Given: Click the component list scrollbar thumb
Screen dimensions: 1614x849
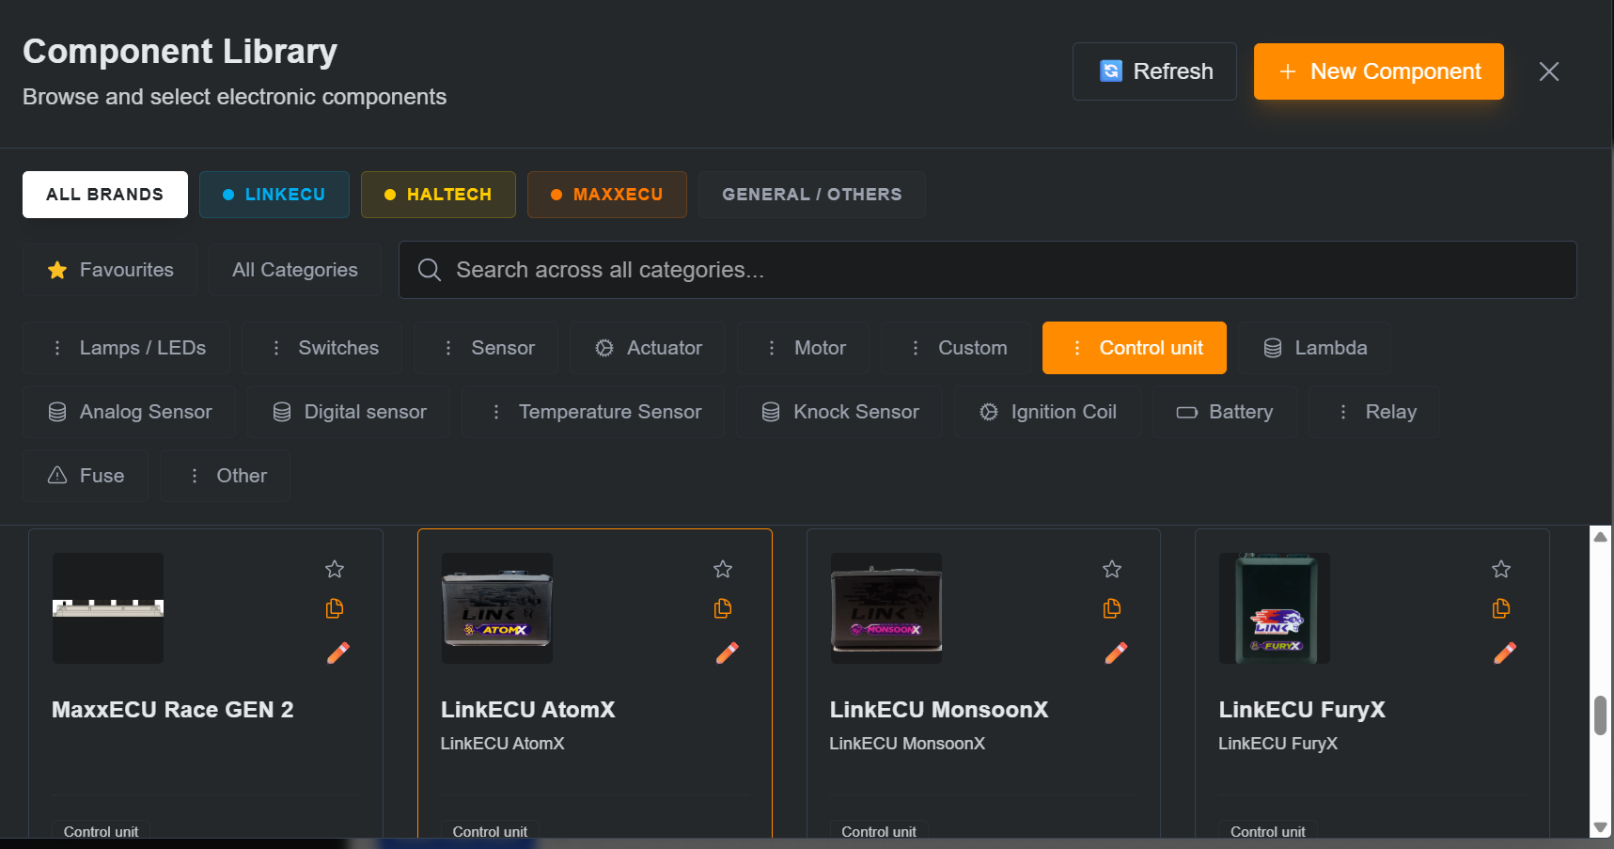Looking at the screenshot, I should (x=1600, y=715).
